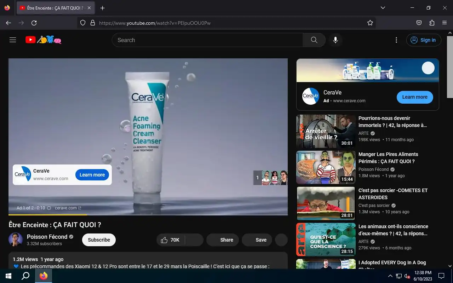Open the C'est pas sorcier 28:01 thumbnail

click(x=326, y=203)
